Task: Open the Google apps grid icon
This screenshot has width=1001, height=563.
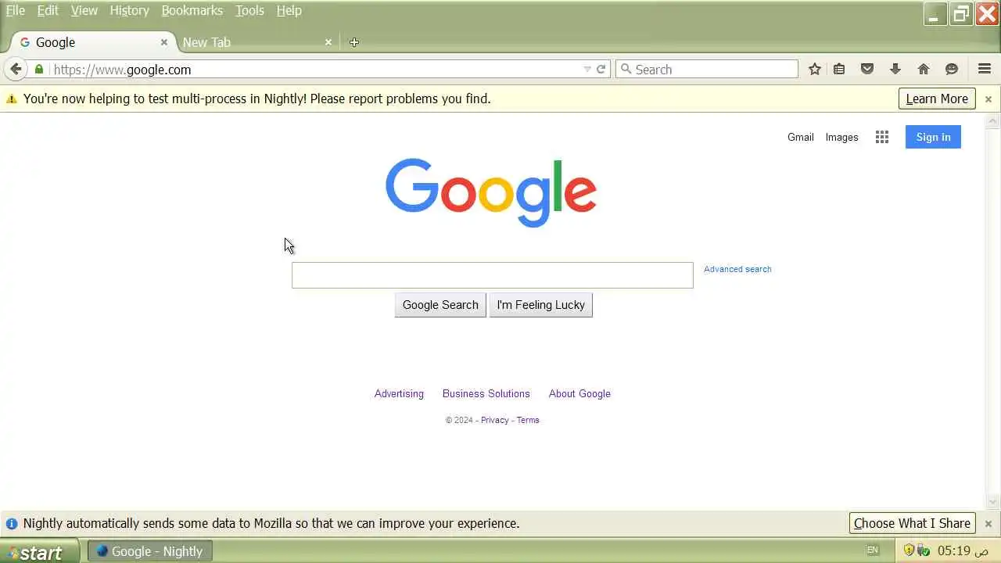Action: [x=882, y=137]
